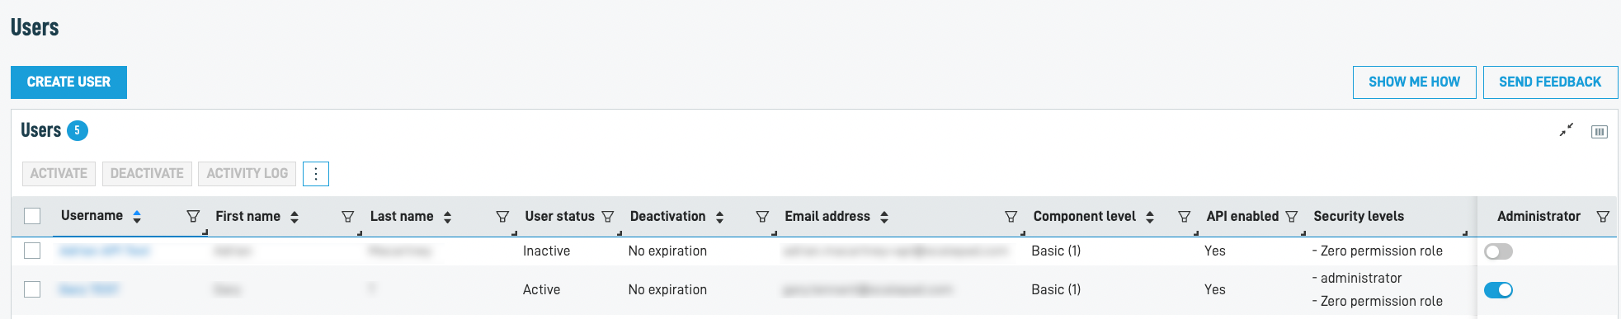
Task: Click the First name column filter icon
Action: [347, 216]
